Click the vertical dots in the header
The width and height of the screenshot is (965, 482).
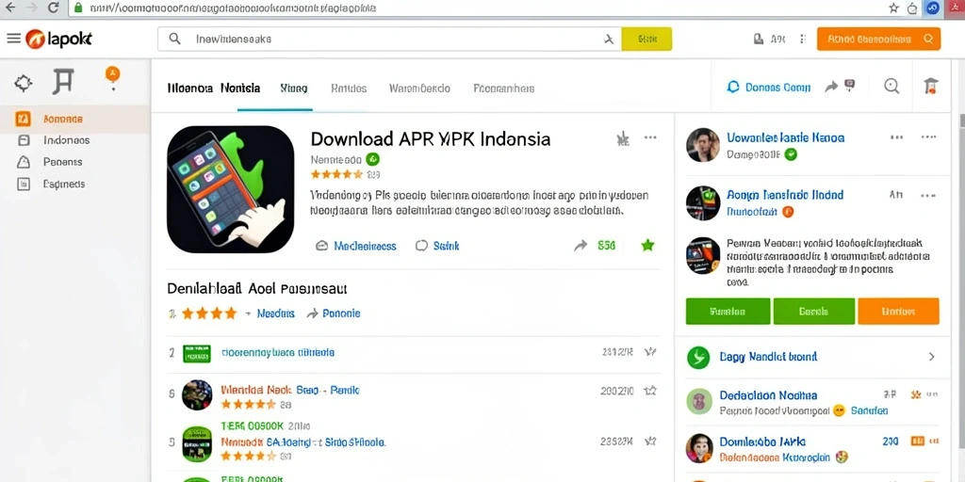coord(803,40)
